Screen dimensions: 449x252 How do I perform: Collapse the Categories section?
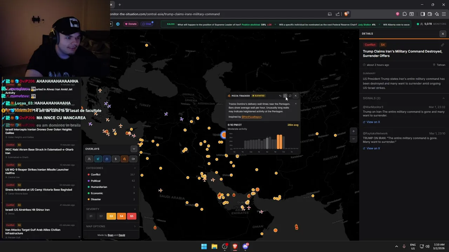coord(135,168)
